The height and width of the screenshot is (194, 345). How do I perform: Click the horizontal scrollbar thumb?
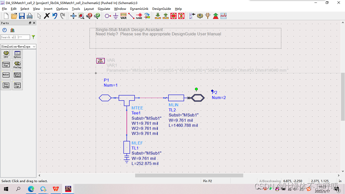click(189, 175)
